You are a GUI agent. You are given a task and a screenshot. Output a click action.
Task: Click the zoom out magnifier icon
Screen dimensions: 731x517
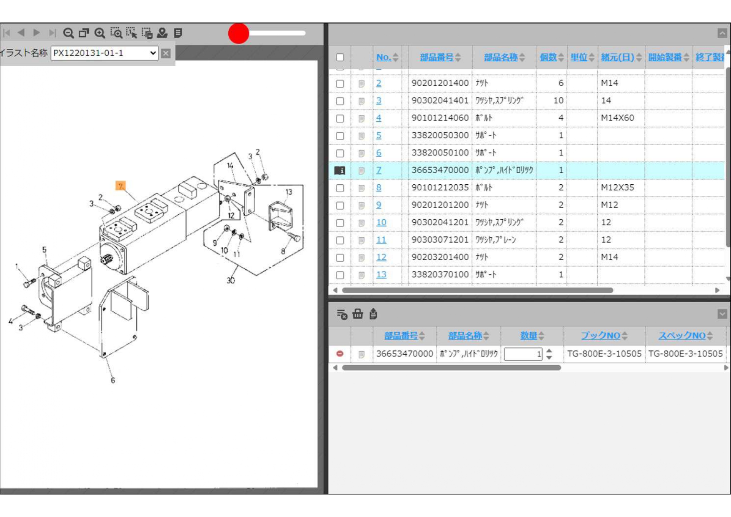(68, 33)
